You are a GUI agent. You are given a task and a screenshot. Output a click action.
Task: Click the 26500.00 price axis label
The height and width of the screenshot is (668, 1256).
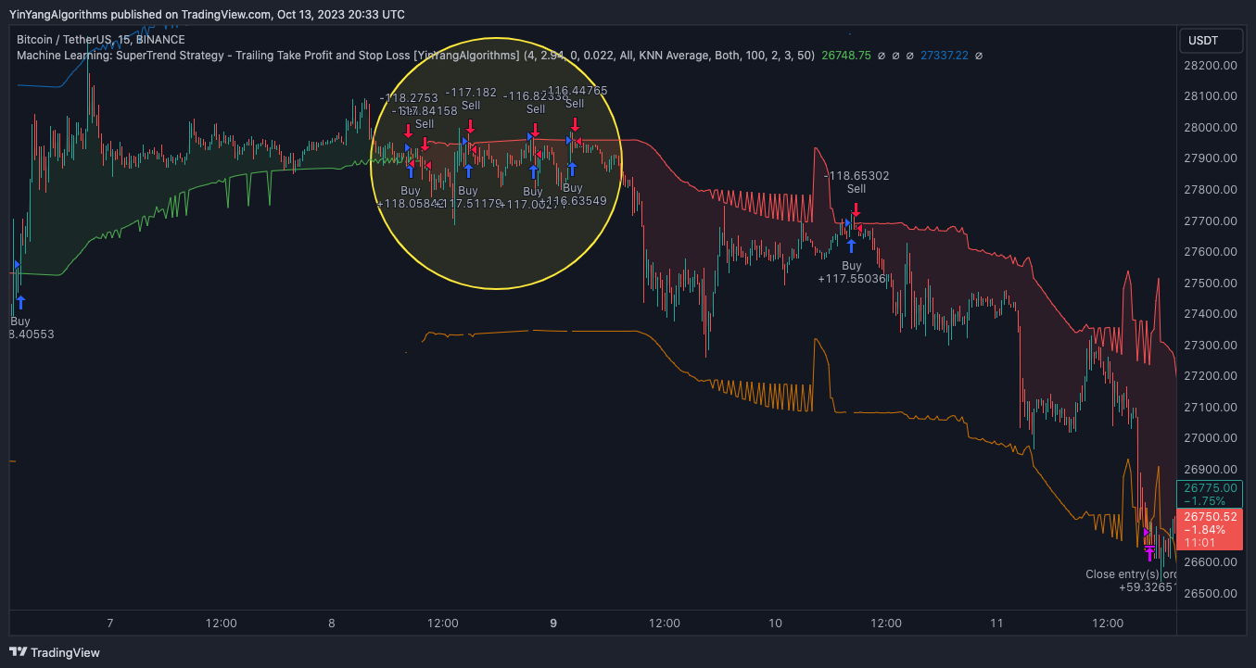pos(1212,594)
